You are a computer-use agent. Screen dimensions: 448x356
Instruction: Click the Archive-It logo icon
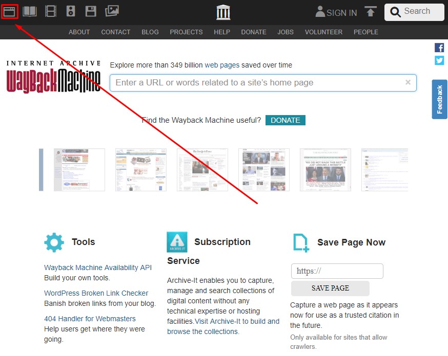(177, 242)
